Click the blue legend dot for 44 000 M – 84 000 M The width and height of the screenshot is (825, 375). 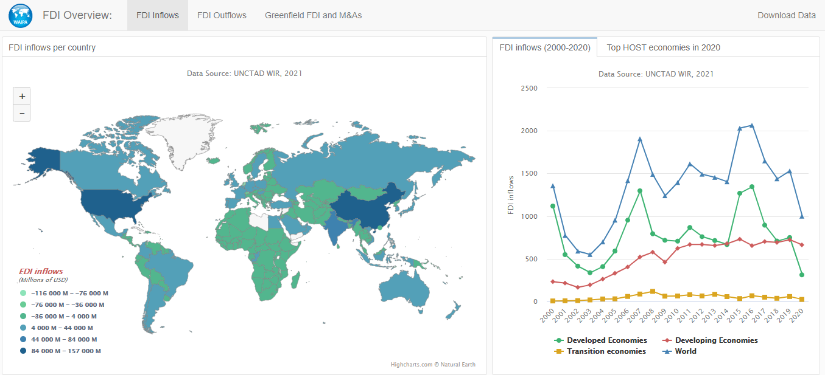[22, 339]
